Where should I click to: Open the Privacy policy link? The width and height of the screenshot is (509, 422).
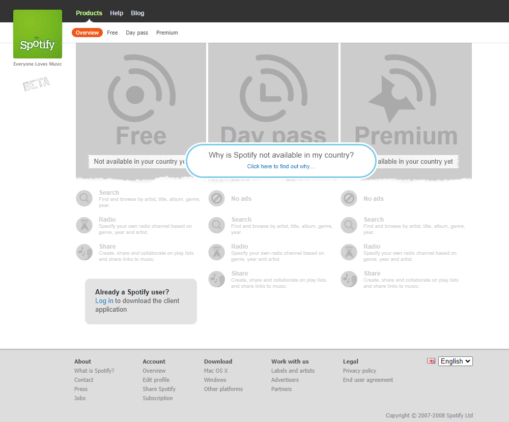coord(360,371)
